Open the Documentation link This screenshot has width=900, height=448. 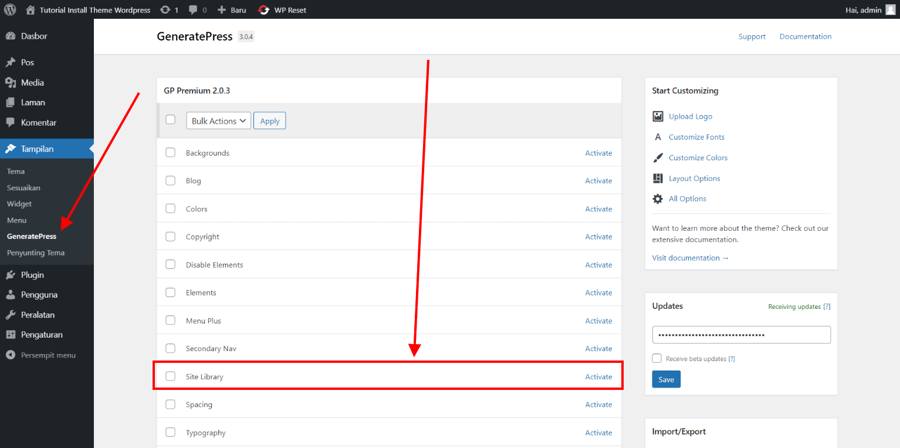[805, 36]
